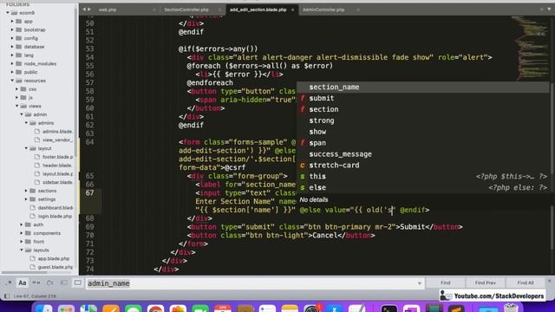Toggle case sensitive 'Aa' search option
The image size is (555, 312).
pos(23,283)
